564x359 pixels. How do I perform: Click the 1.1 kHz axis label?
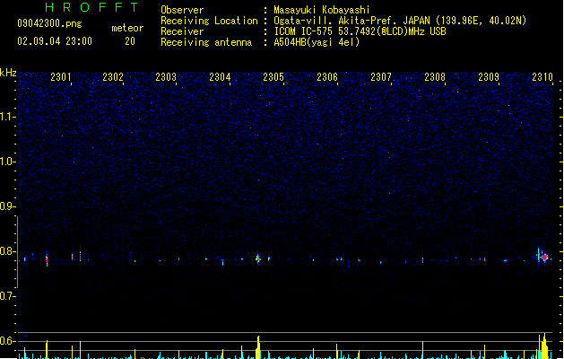pos(7,117)
